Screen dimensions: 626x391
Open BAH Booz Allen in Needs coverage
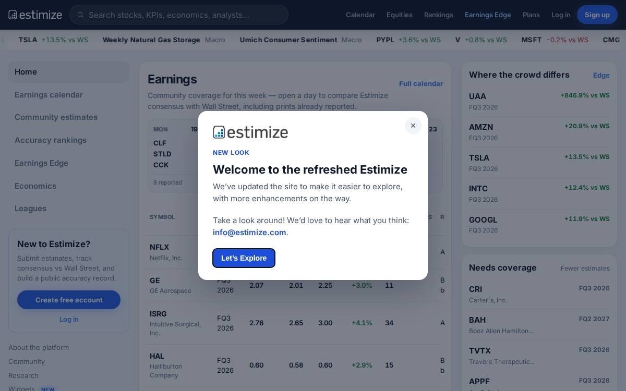[539, 325]
